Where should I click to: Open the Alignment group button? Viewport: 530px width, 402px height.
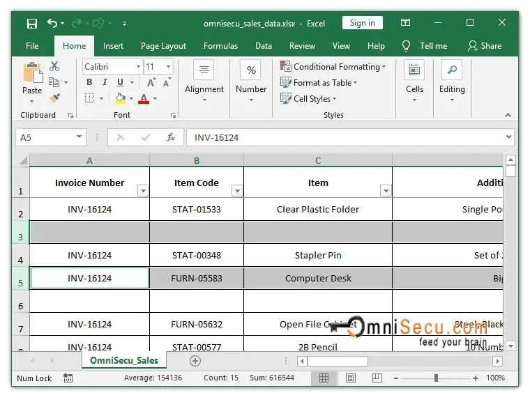(x=204, y=81)
